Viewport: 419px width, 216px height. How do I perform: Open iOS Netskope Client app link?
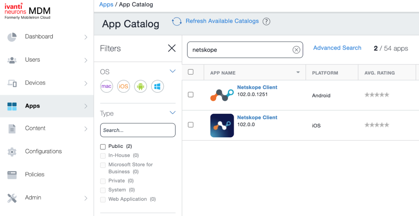tap(257, 117)
